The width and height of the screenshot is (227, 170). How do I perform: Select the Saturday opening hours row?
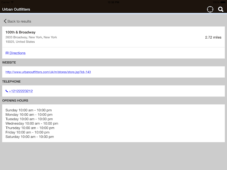tap(30, 137)
